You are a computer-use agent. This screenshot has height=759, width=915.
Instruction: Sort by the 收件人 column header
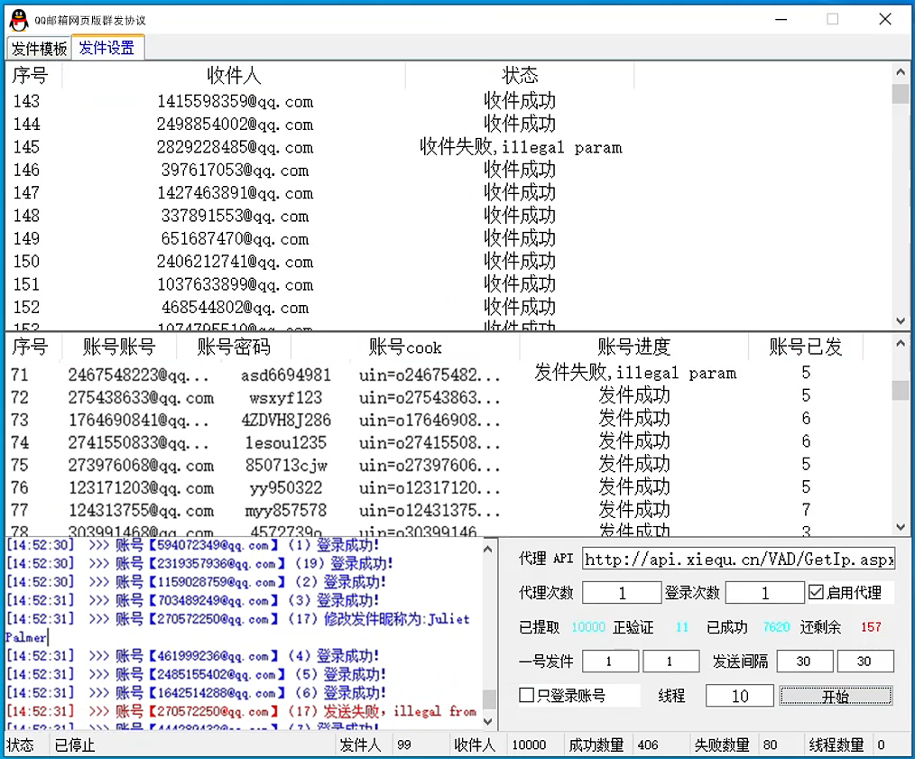[233, 76]
